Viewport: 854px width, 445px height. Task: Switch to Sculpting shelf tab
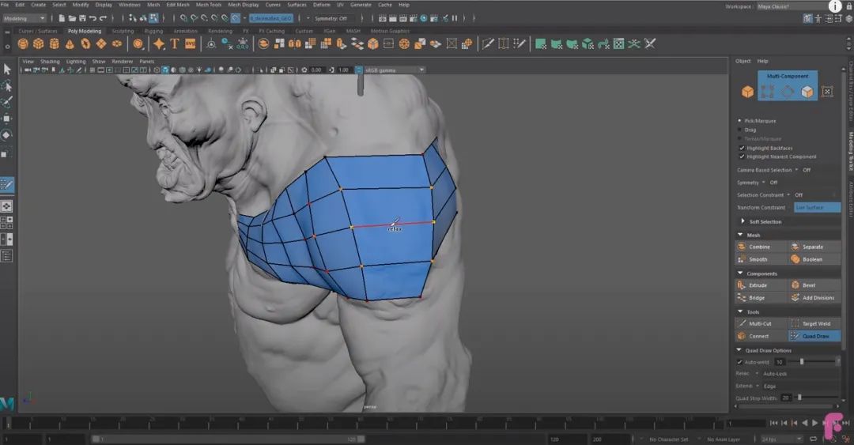coord(123,31)
